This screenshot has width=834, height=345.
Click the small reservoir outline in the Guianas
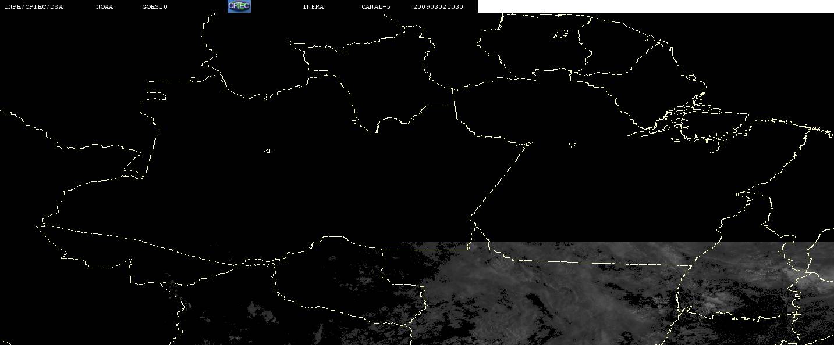click(560, 35)
